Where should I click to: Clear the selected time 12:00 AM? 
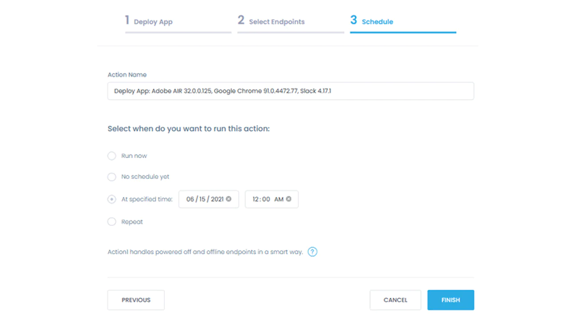(289, 199)
